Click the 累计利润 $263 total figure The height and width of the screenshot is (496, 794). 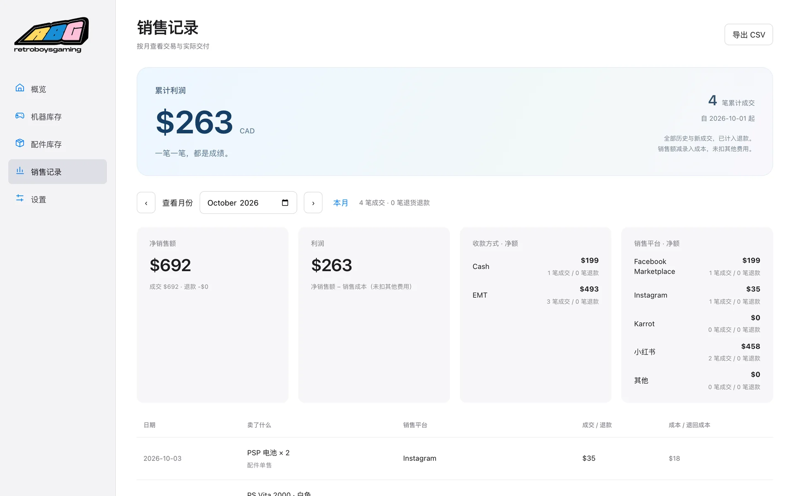click(x=194, y=122)
